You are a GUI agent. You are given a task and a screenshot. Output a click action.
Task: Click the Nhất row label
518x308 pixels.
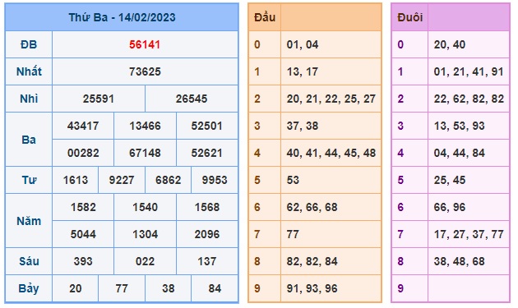[29, 71]
